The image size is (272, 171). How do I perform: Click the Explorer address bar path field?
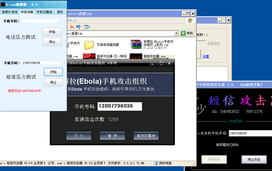pyautogui.click(x=120, y=33)
